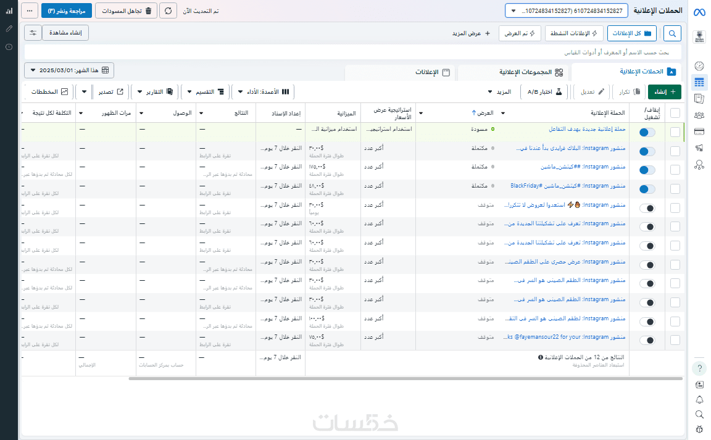Tick the select-all checkbox in the table header
This screenshot has width=711, height=440.
coord(675,113)
